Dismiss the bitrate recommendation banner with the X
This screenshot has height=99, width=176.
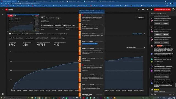click(x=144, y=34)
